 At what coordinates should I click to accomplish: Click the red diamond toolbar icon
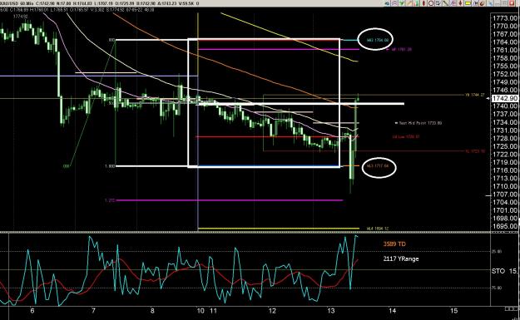[x=423, y=3]
